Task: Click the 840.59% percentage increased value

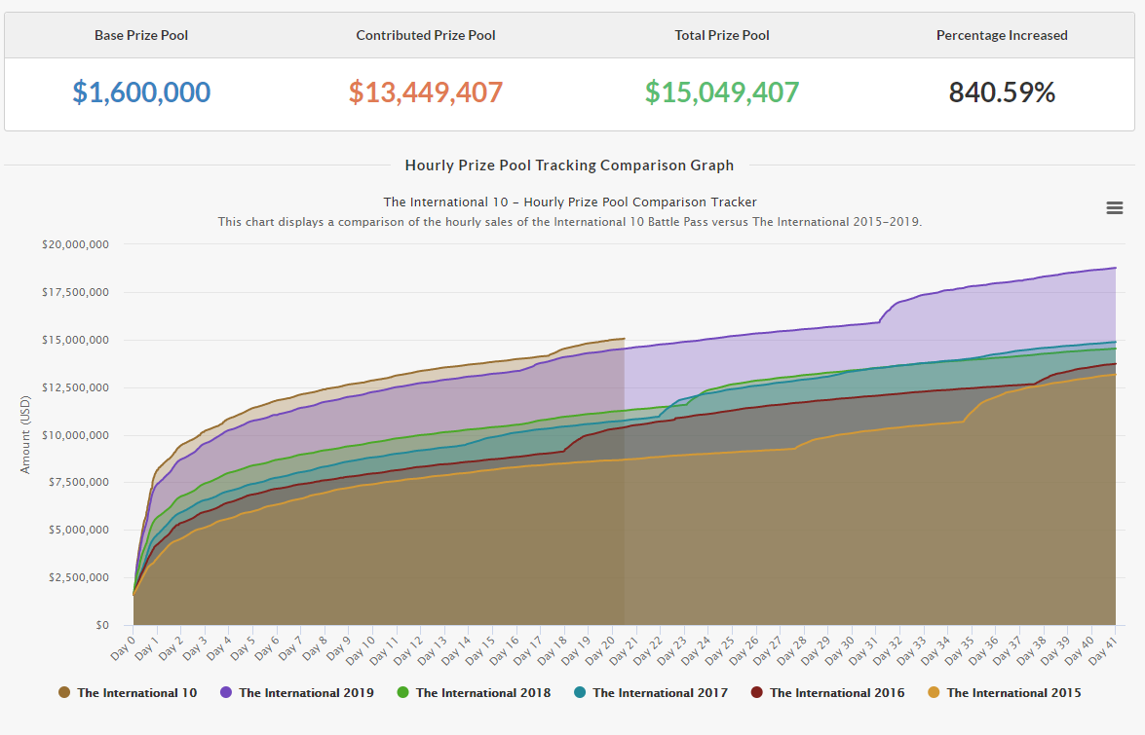Action: point(1002,92)
